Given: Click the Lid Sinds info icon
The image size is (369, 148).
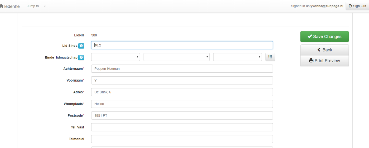Looking at the screenshot, I should (81, 46).
